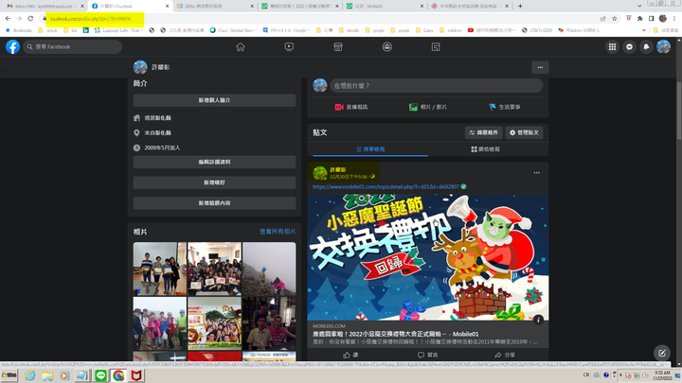The height and width of the screenshot is (383, 682).
Task: Click the browser back arrow
Action: coord(8,19)
